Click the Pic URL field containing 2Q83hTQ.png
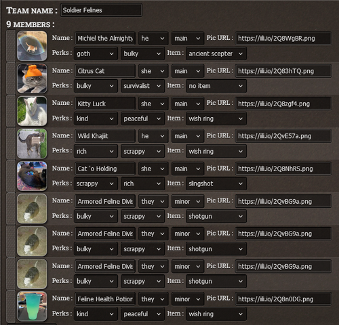Screen dimensions: 339x325 tap(283, 71)
